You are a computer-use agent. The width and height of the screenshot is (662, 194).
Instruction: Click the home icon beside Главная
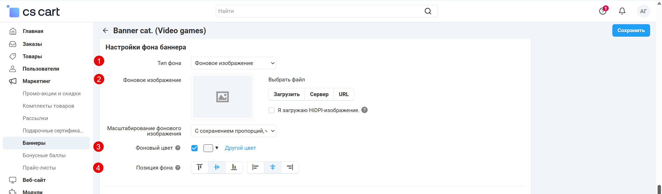pyautogui.click(x=13, y=31)
